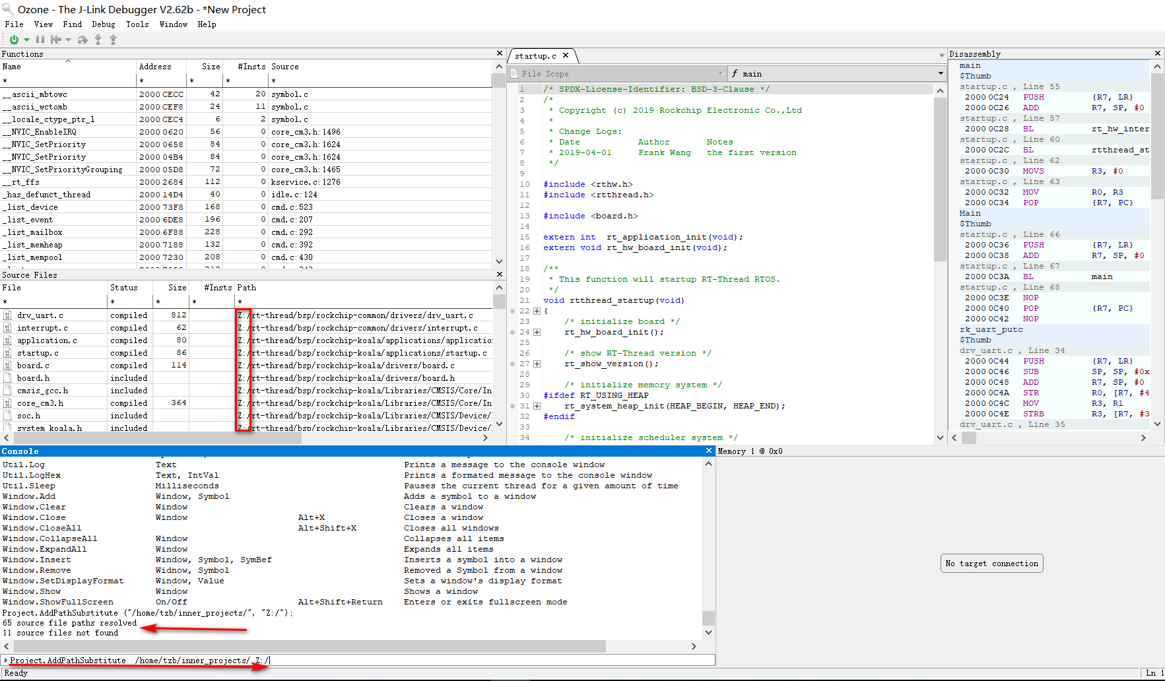Click the Halt (pause) toolbar icon
Viewport: 1165px width, 681px height.
pos(40,40)
